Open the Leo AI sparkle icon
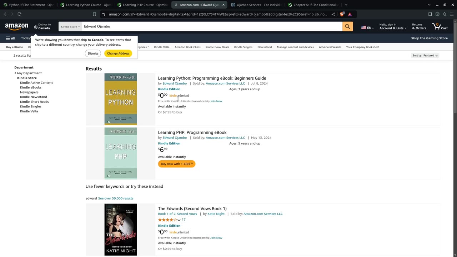Image resolution: width=457 pixels, height=257 pixels. [445, 14]
